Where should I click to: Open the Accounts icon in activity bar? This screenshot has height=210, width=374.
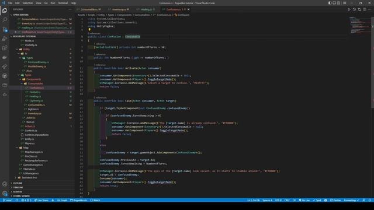tap(5, 184)
